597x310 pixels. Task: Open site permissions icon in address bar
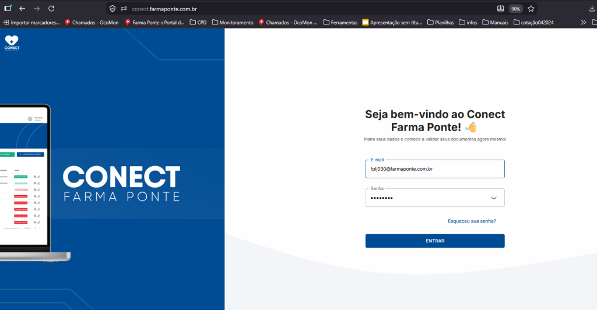coord(124,9)
